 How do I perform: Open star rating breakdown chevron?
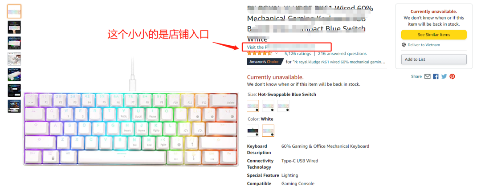(x=277, y=53)
